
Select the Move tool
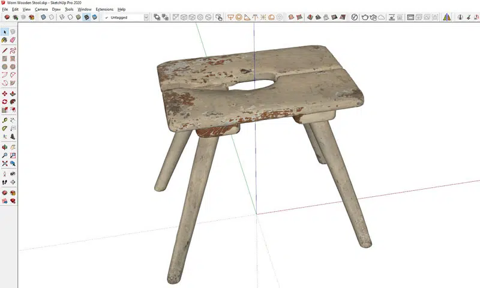(x=5, y=94)
